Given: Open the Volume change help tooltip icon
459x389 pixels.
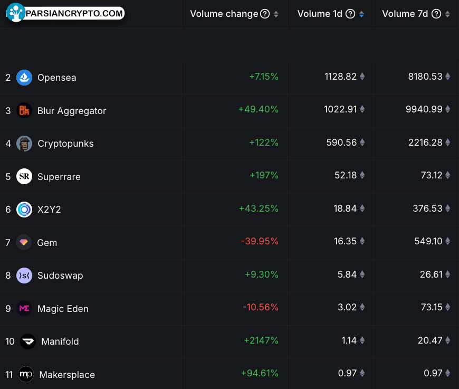Looking at the screenshot, I should [265, 14].
